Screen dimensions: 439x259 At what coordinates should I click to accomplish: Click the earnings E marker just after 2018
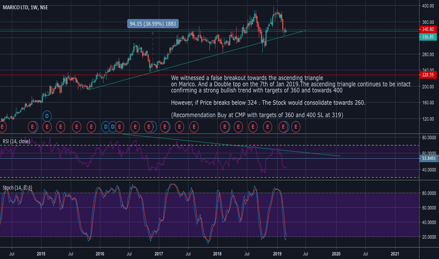225,127
